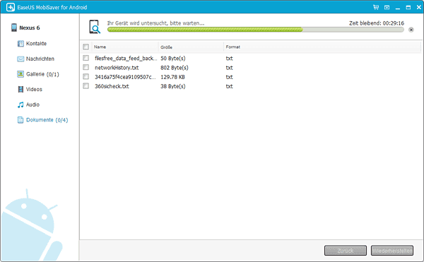This screenshot has height=262, width=424.
Task: Select the Videos film icon
Action: [20, 90]
